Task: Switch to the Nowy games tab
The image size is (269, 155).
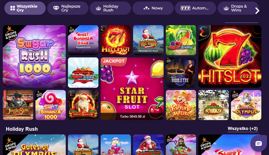Action: [x=153, y=8]
